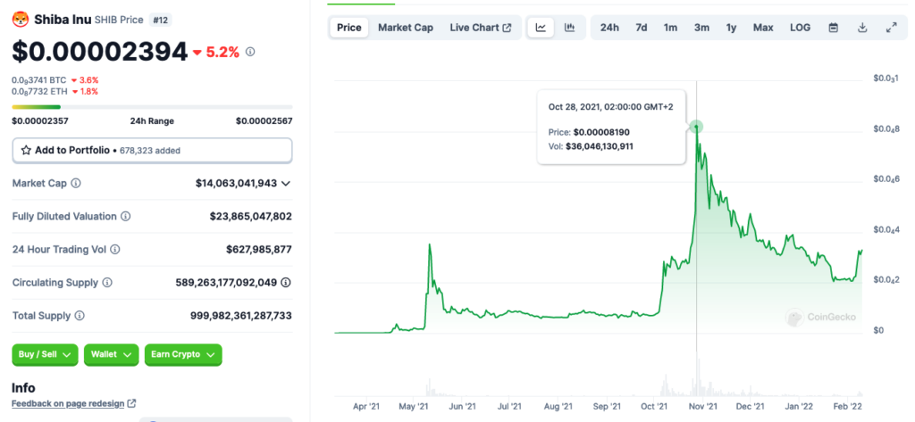Screen dimensions: 915x422
Task: Select the 1y time range
Action: (x=731, y=28)
